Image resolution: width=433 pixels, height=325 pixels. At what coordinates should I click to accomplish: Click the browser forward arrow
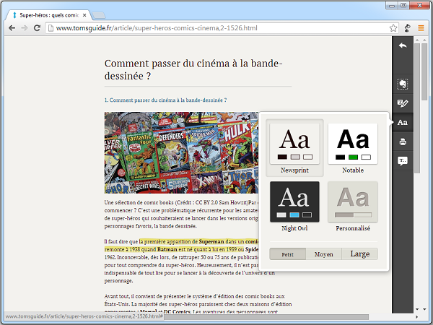[x=25, y=28]
